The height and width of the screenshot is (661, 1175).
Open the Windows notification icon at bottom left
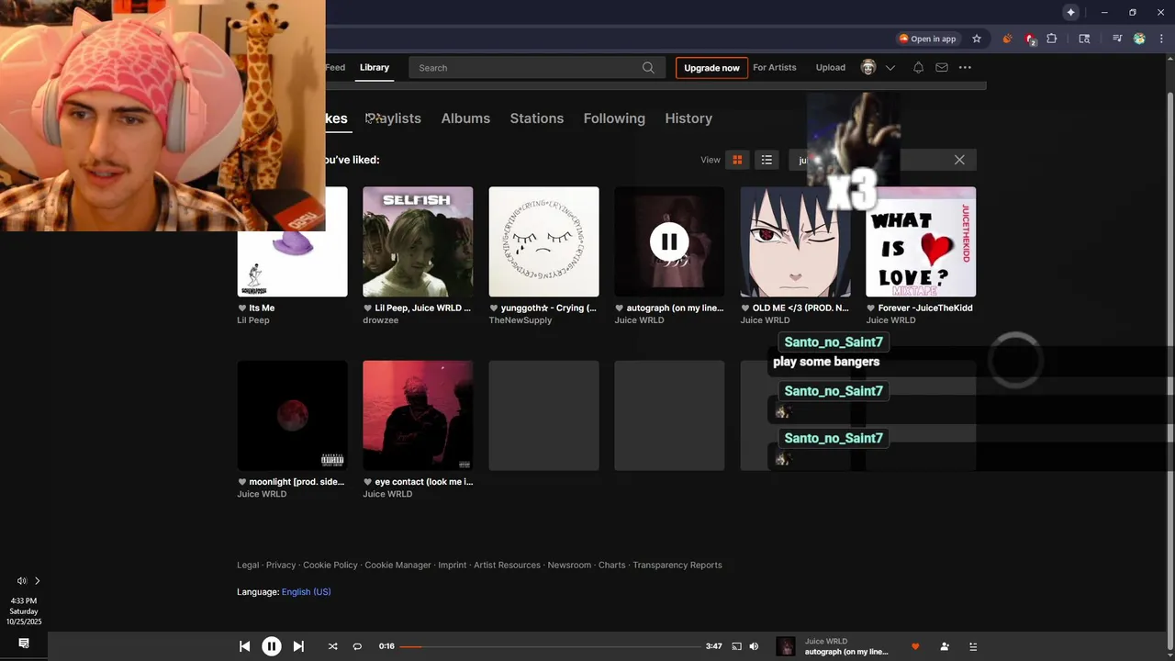(x=24, y=644)
